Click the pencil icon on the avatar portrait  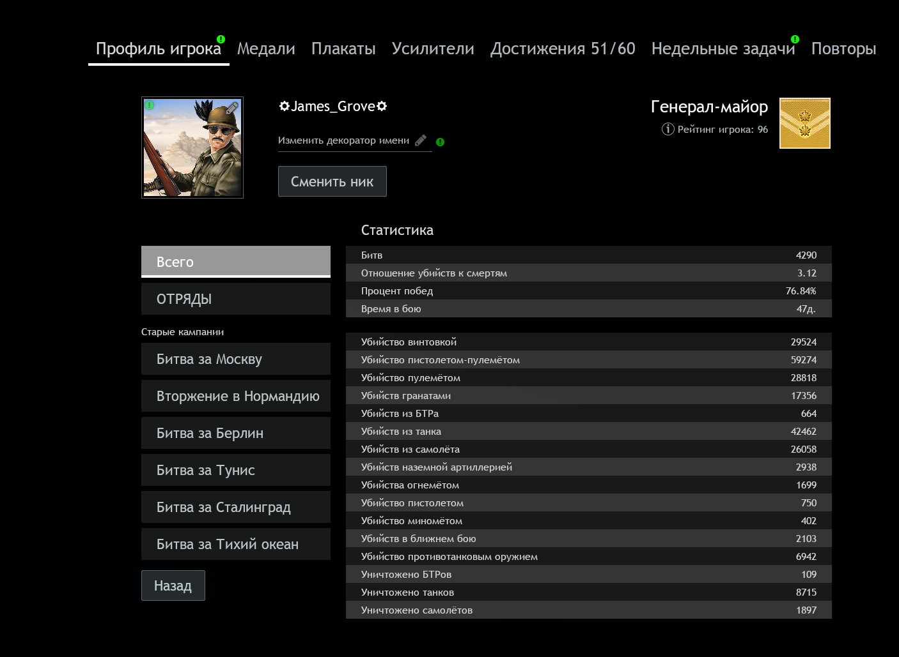232,108
